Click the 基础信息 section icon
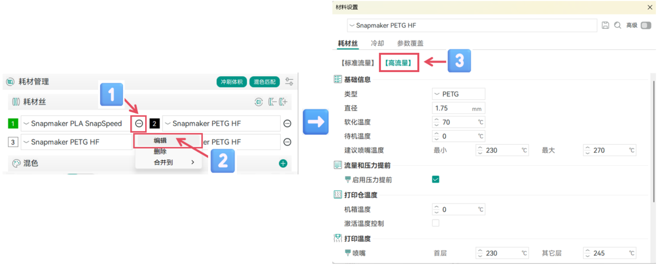 coord(338,79)
